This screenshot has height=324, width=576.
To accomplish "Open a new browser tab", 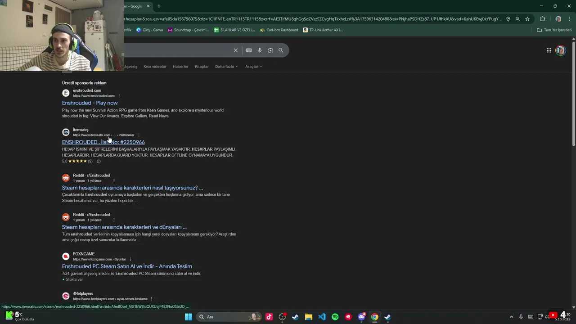I will click(x=159, y=6).
